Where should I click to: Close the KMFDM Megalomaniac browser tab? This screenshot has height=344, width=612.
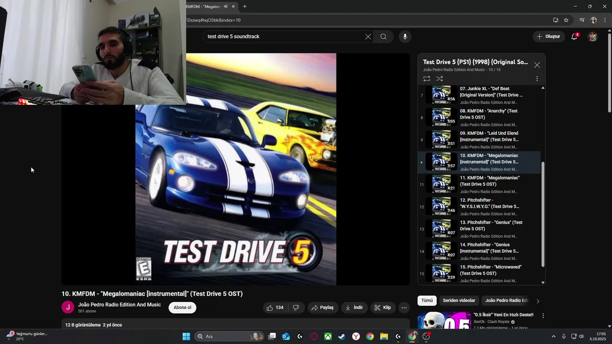point(233,7)
